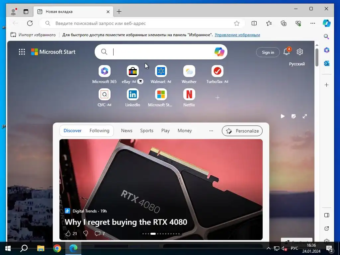Add page to favorites star icon
The height and width of the screenshot is (255, 340).
click(x=236, y=23)
